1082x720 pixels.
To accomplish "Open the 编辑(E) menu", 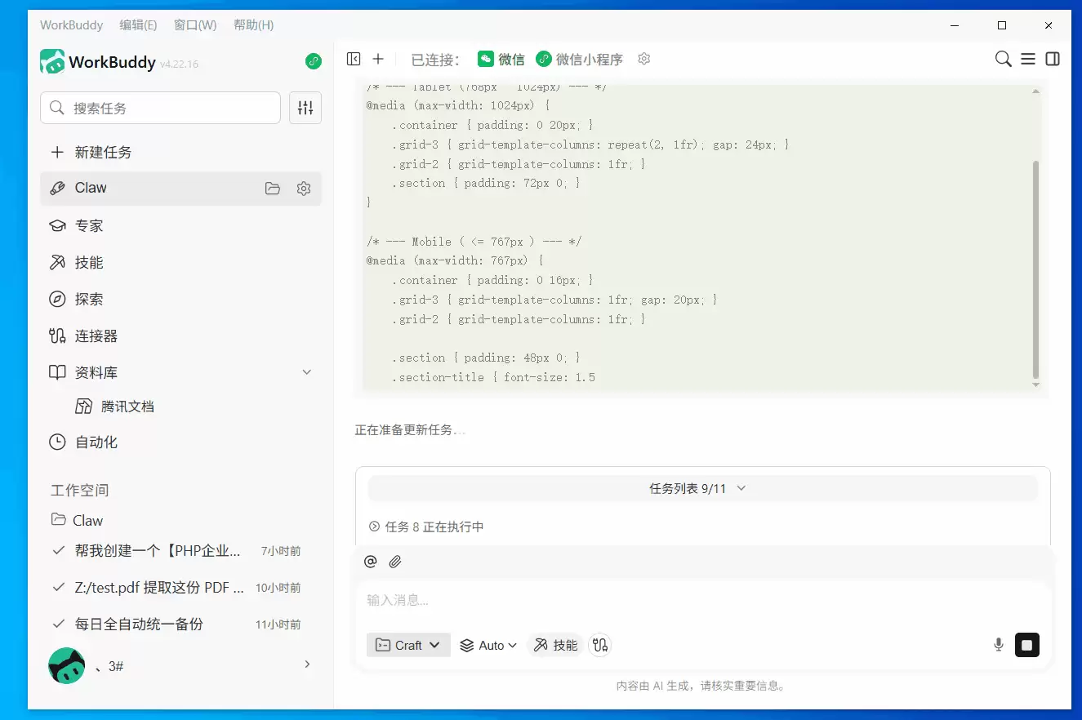I will tap(138, 24).
